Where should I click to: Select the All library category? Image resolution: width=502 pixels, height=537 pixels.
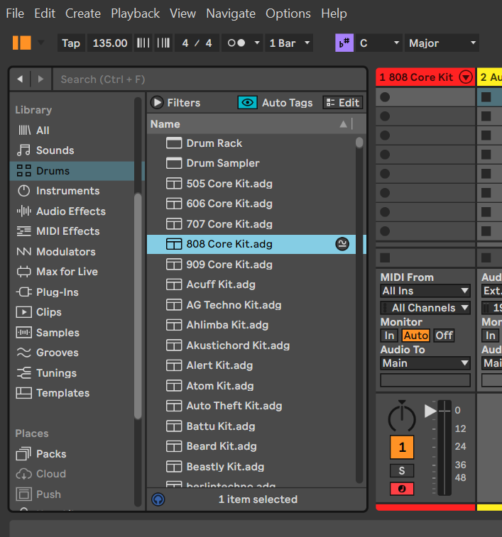pos(72,131)
